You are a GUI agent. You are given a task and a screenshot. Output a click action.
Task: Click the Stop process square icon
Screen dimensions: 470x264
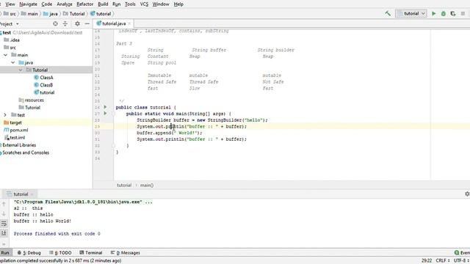click(x=463, y=13)
